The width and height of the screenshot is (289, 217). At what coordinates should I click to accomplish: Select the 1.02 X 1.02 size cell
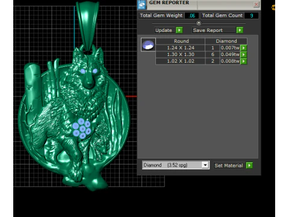click(181, 61)
